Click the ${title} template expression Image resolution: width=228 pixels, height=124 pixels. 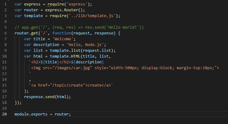pyautogui.click(x=50, y=62)
